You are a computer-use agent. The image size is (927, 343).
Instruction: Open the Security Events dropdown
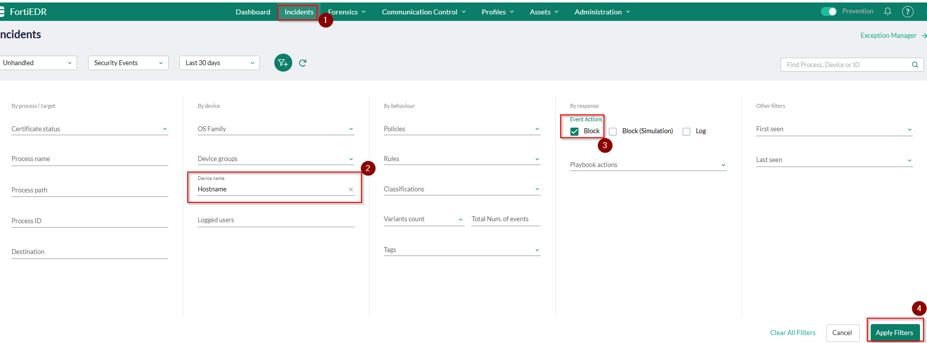128,63
